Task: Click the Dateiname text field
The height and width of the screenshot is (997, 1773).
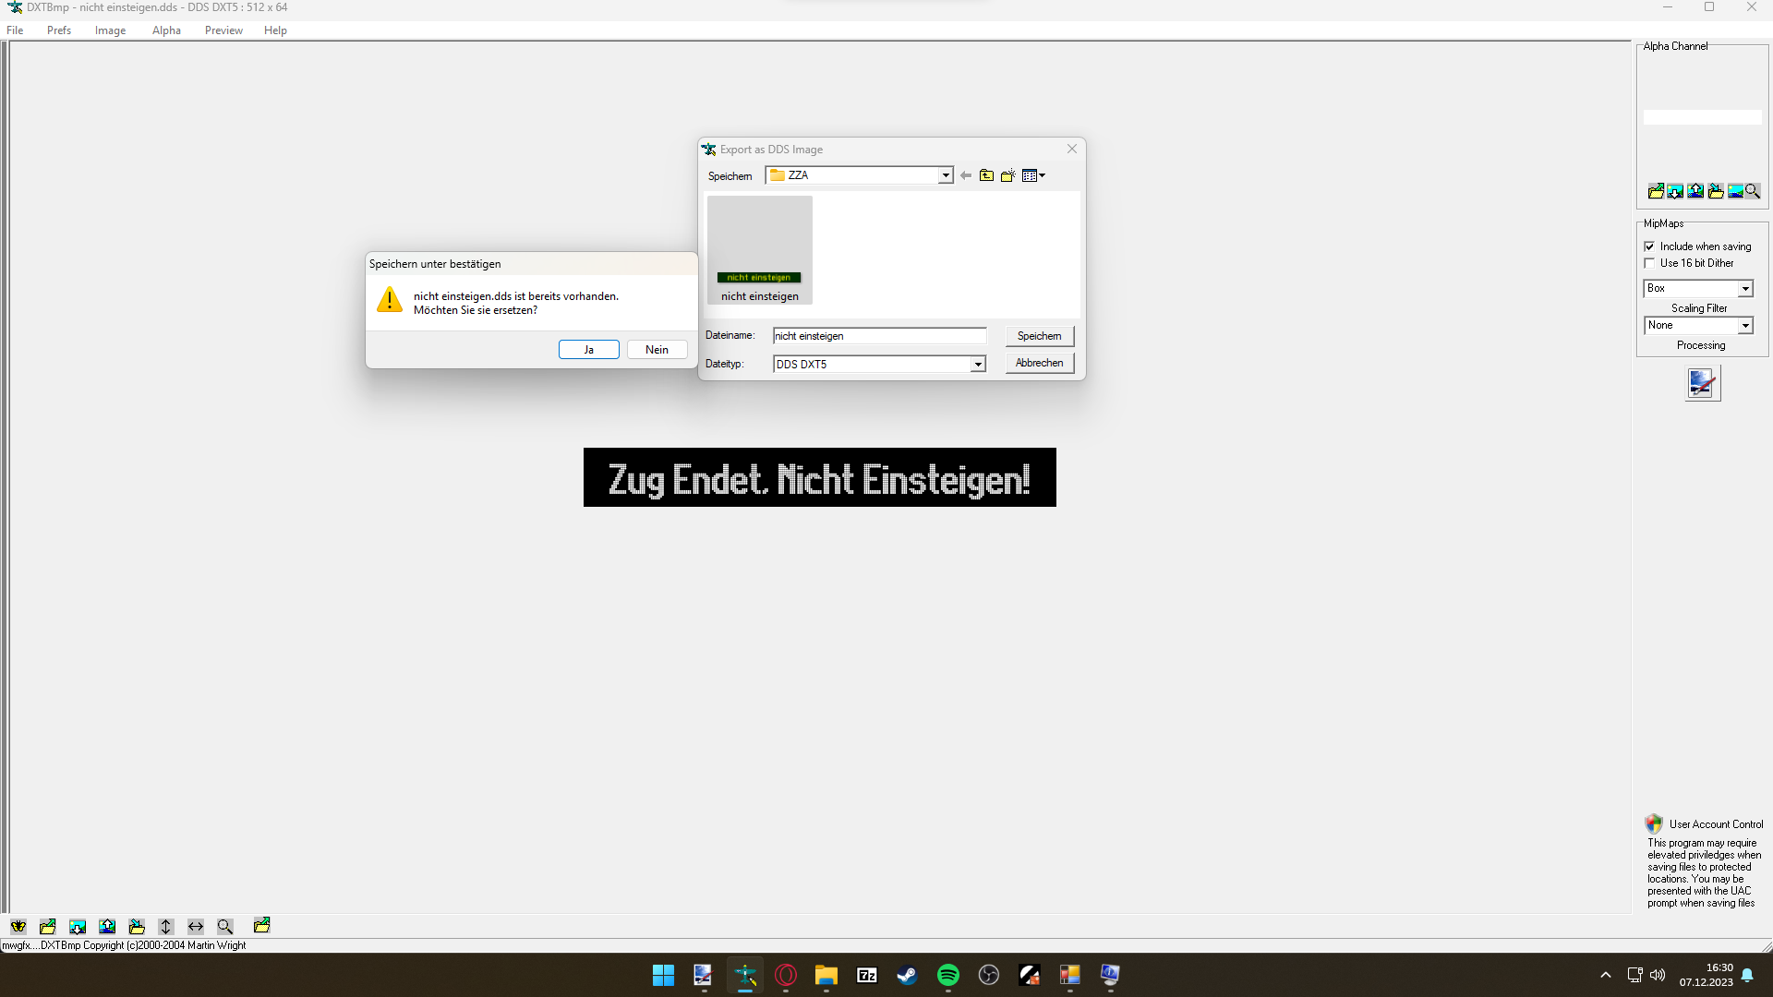Action: (879, 336)
